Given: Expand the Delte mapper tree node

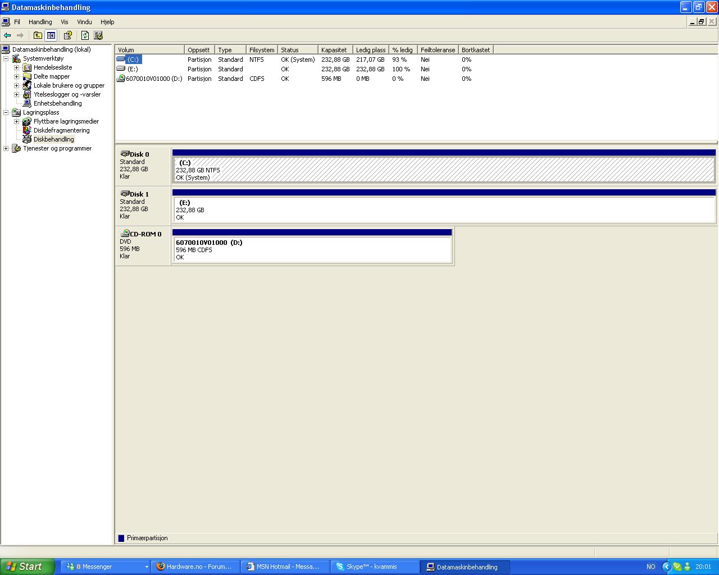Looking at the screenshot, I should click(x=17, y=76).
